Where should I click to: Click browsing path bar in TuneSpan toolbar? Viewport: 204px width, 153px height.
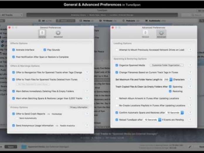tap(102, 15)
